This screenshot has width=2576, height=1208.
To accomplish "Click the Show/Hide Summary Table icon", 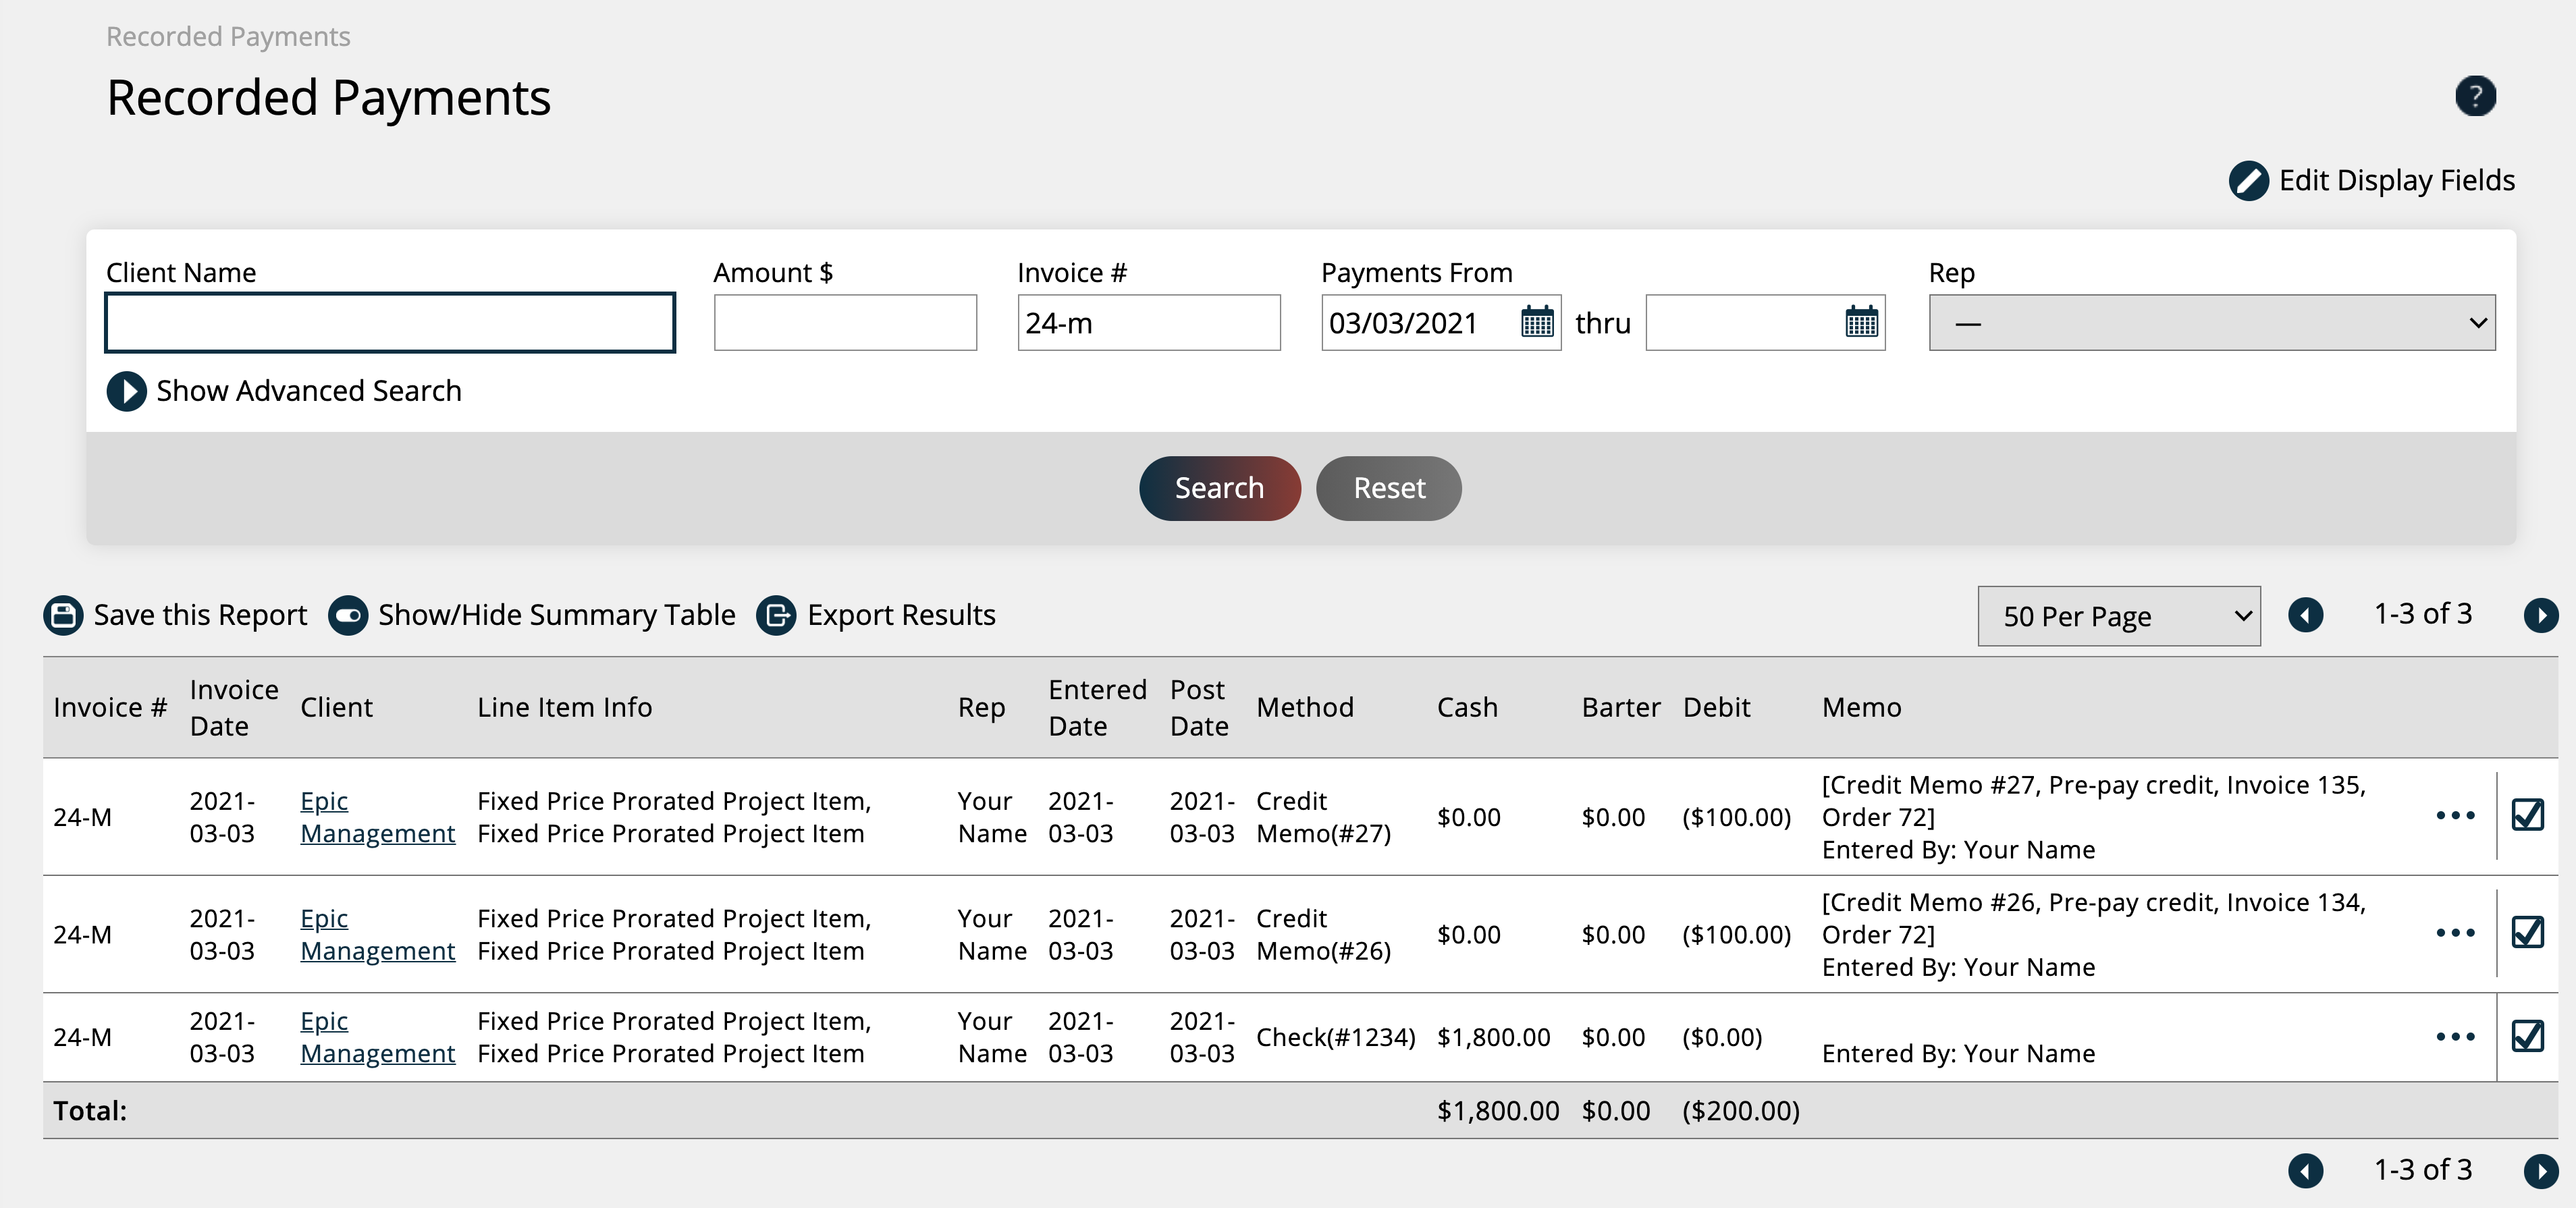I will [348, 615].
